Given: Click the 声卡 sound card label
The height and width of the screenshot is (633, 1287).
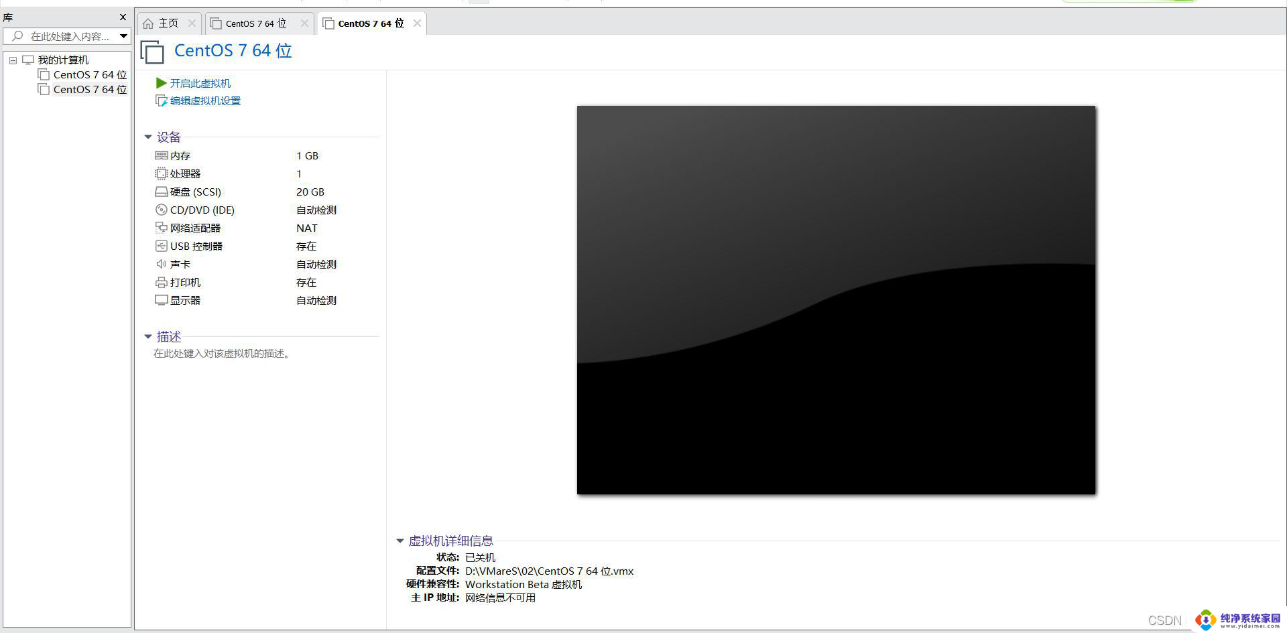Looking at the screenshot, I should click(180, 264).
